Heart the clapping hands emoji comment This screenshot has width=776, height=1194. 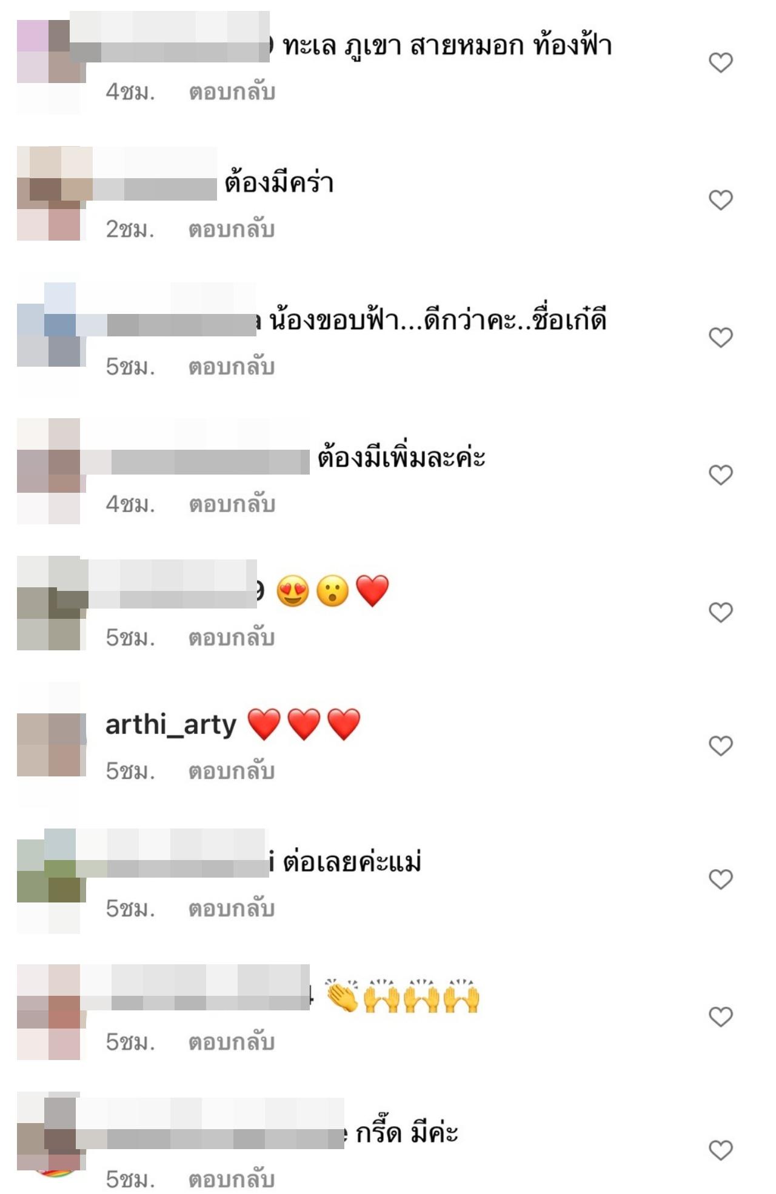point(721,1016)
